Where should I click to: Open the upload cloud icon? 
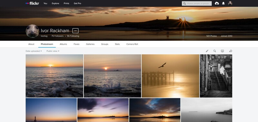pyautogui.click(x=217, y=3)
